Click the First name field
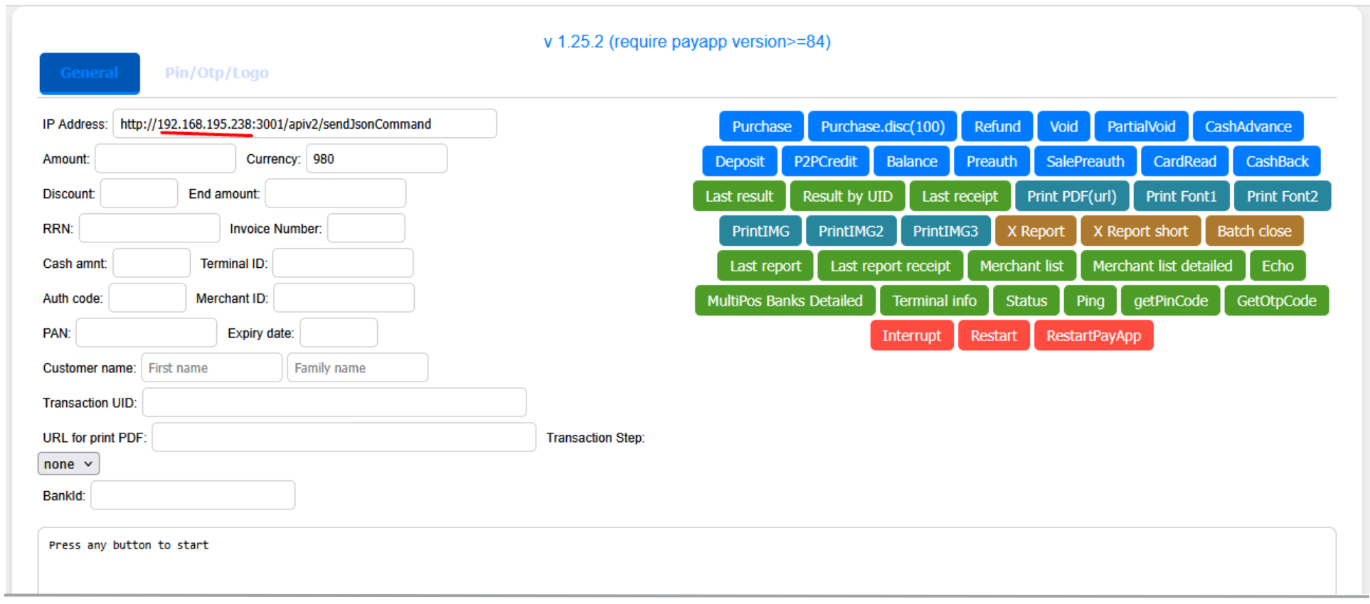Image resolution: width=1370 pixels, height=604 pixels. tap(211, 368)
